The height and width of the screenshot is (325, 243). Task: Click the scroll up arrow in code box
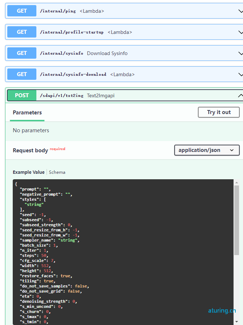click(x=236, y=183)
